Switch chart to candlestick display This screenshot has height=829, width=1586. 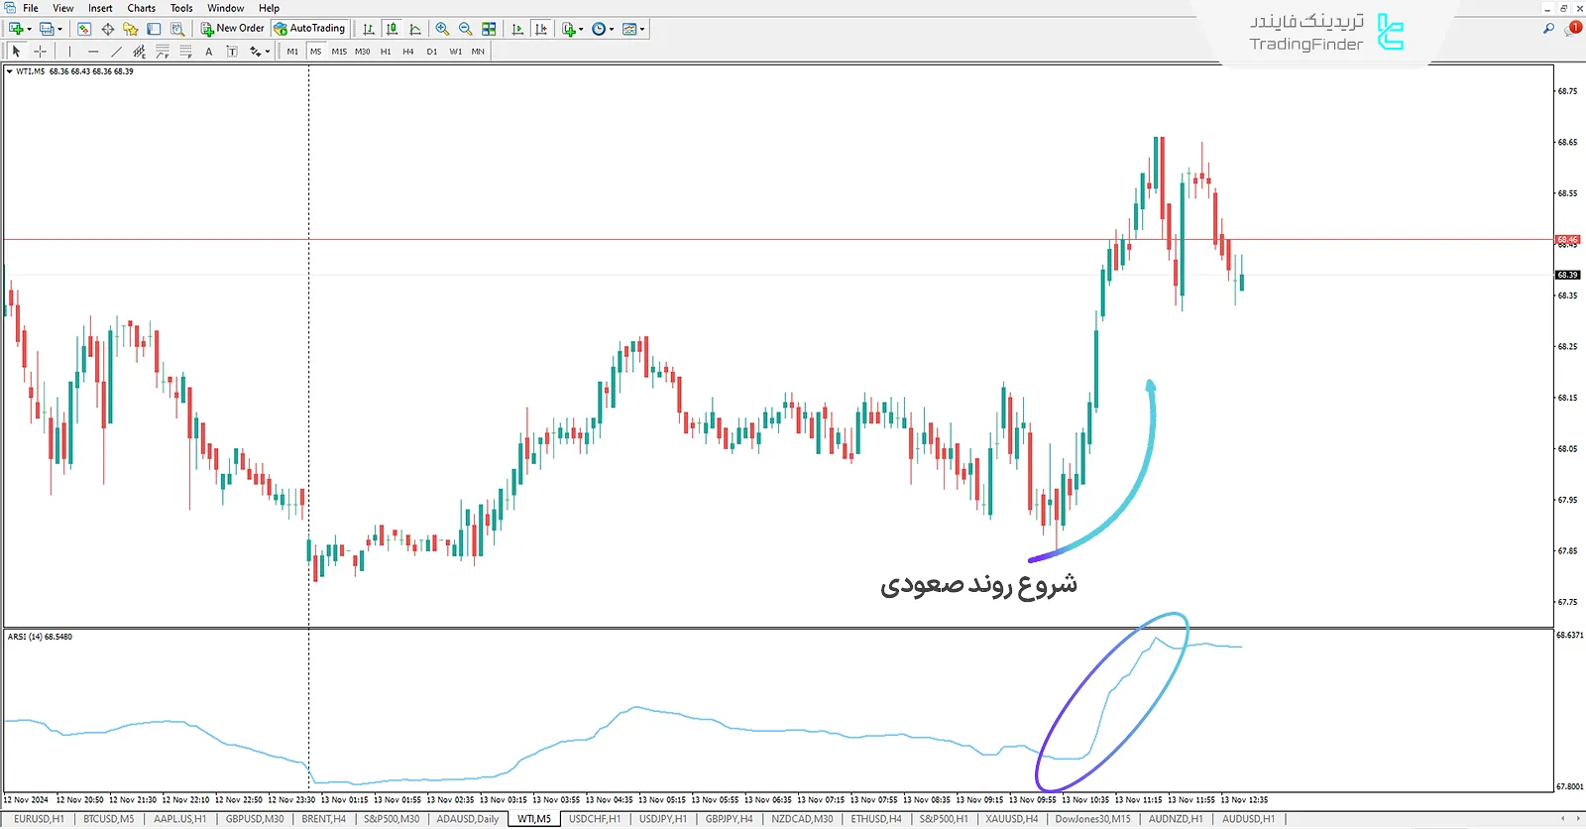coord(392,29)
